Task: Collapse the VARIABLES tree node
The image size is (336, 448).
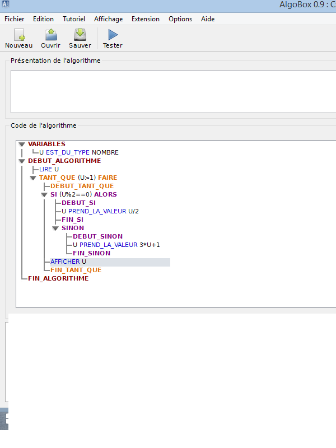Action: coord(22,144)
